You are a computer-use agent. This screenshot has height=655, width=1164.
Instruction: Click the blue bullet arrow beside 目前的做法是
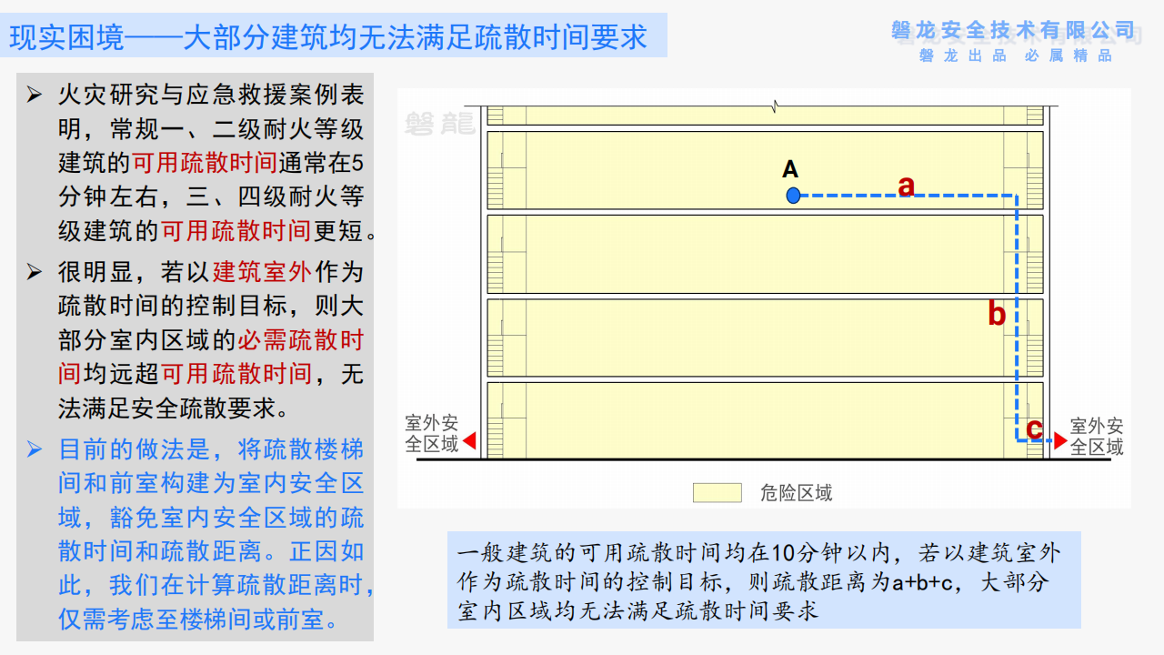[x=35, y=448]
